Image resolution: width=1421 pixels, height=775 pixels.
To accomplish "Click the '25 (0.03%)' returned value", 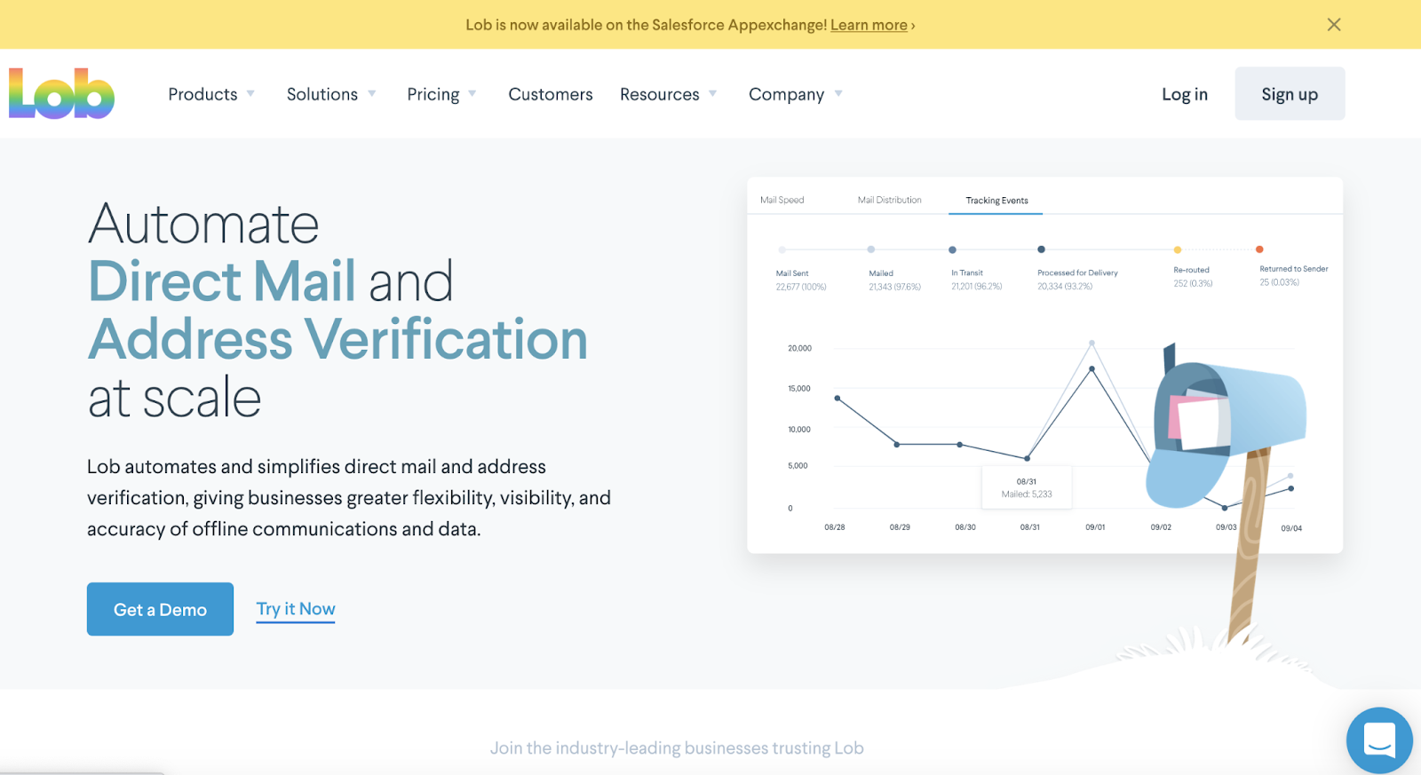I will [x=1279, y=282].
